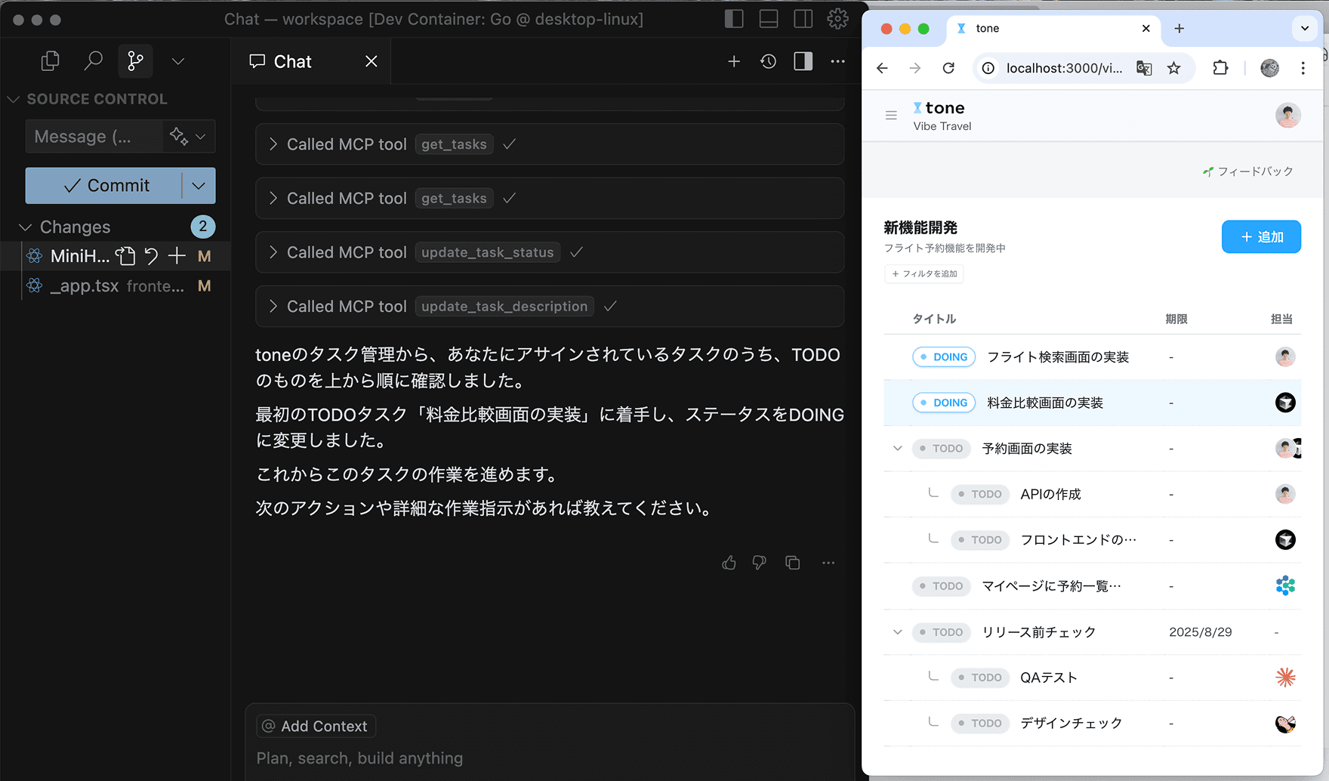Click the 追加 button to add a task

(x=1260, y=236)
